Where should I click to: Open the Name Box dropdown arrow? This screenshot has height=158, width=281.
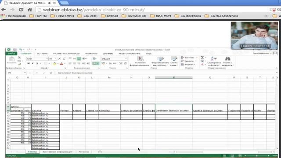(25, 73)
